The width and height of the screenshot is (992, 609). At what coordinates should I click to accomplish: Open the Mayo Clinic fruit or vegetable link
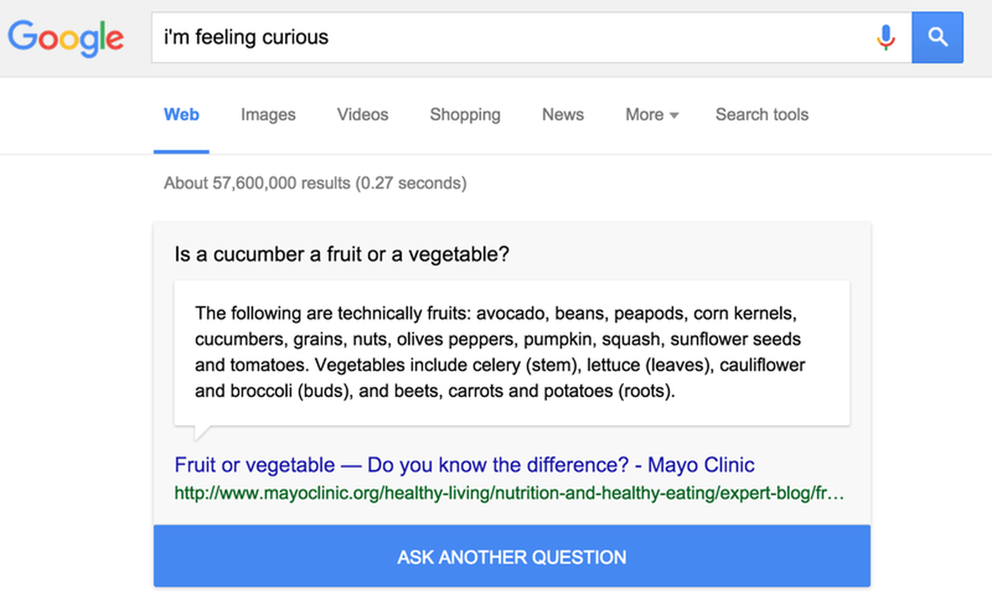click(x=464, y=465)
